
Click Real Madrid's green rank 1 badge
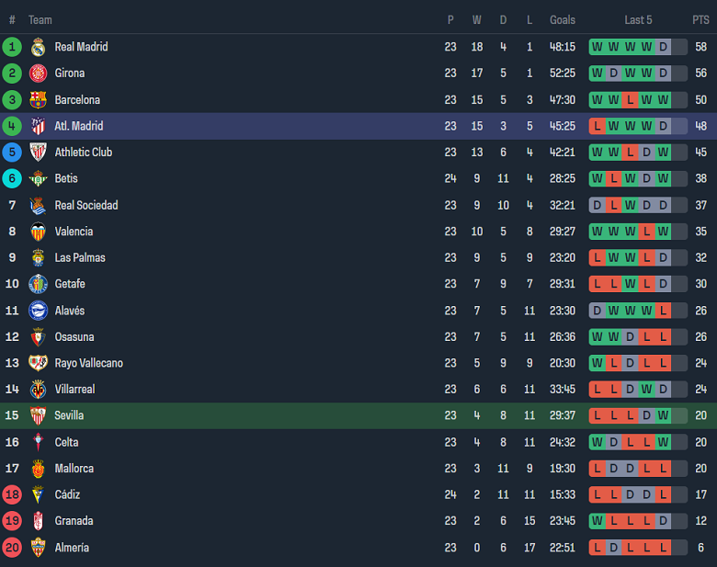click(12, 47)
